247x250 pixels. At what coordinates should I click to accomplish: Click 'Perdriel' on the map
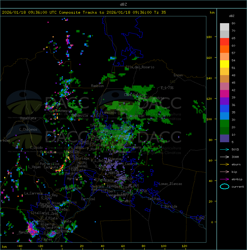click(72, 173)
